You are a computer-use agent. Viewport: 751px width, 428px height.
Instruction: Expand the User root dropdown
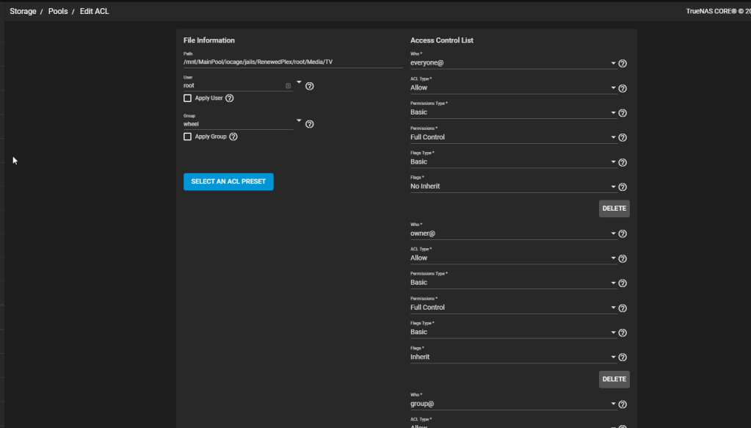[299, 82]
